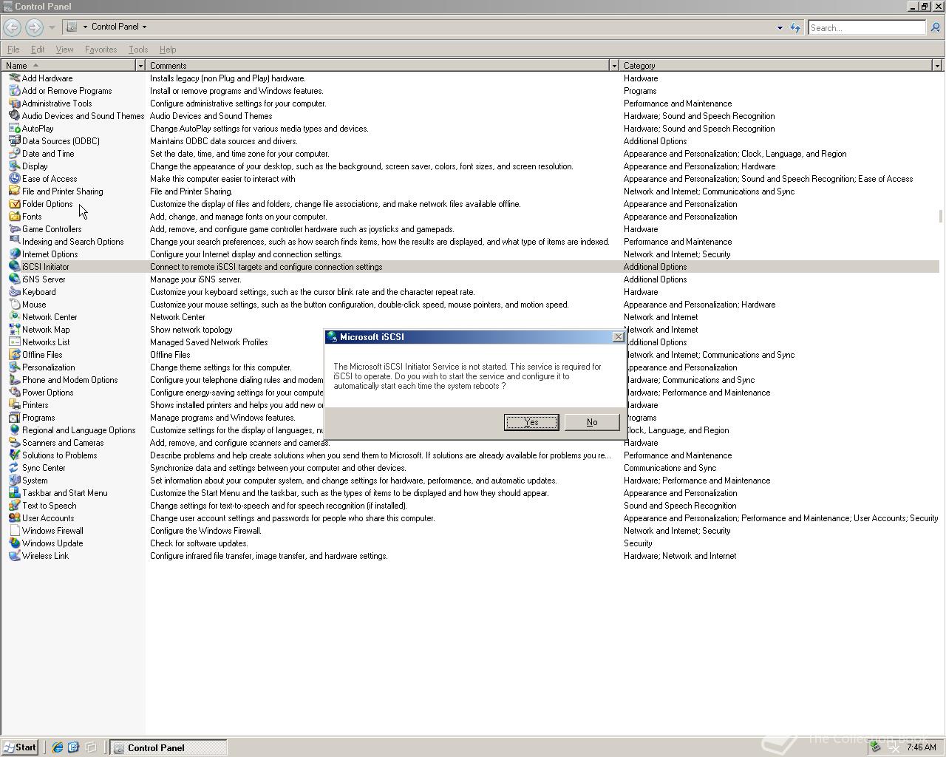Click the Internet Options icon
Screen dimensions: 946x757
coord(14,254)
